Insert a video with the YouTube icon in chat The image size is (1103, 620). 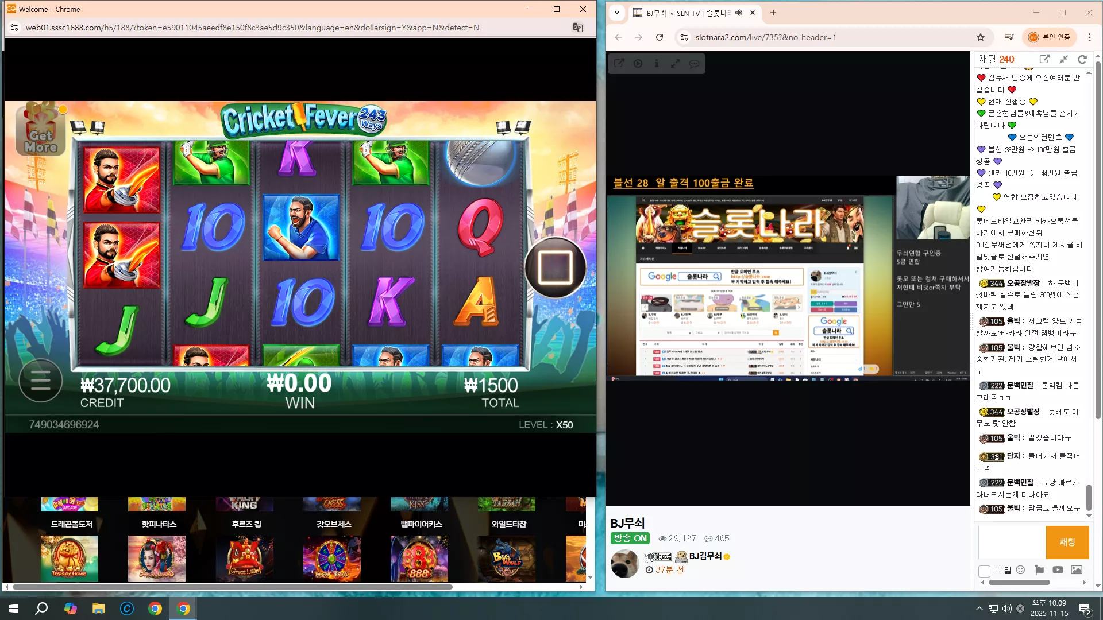(1058, 570)
